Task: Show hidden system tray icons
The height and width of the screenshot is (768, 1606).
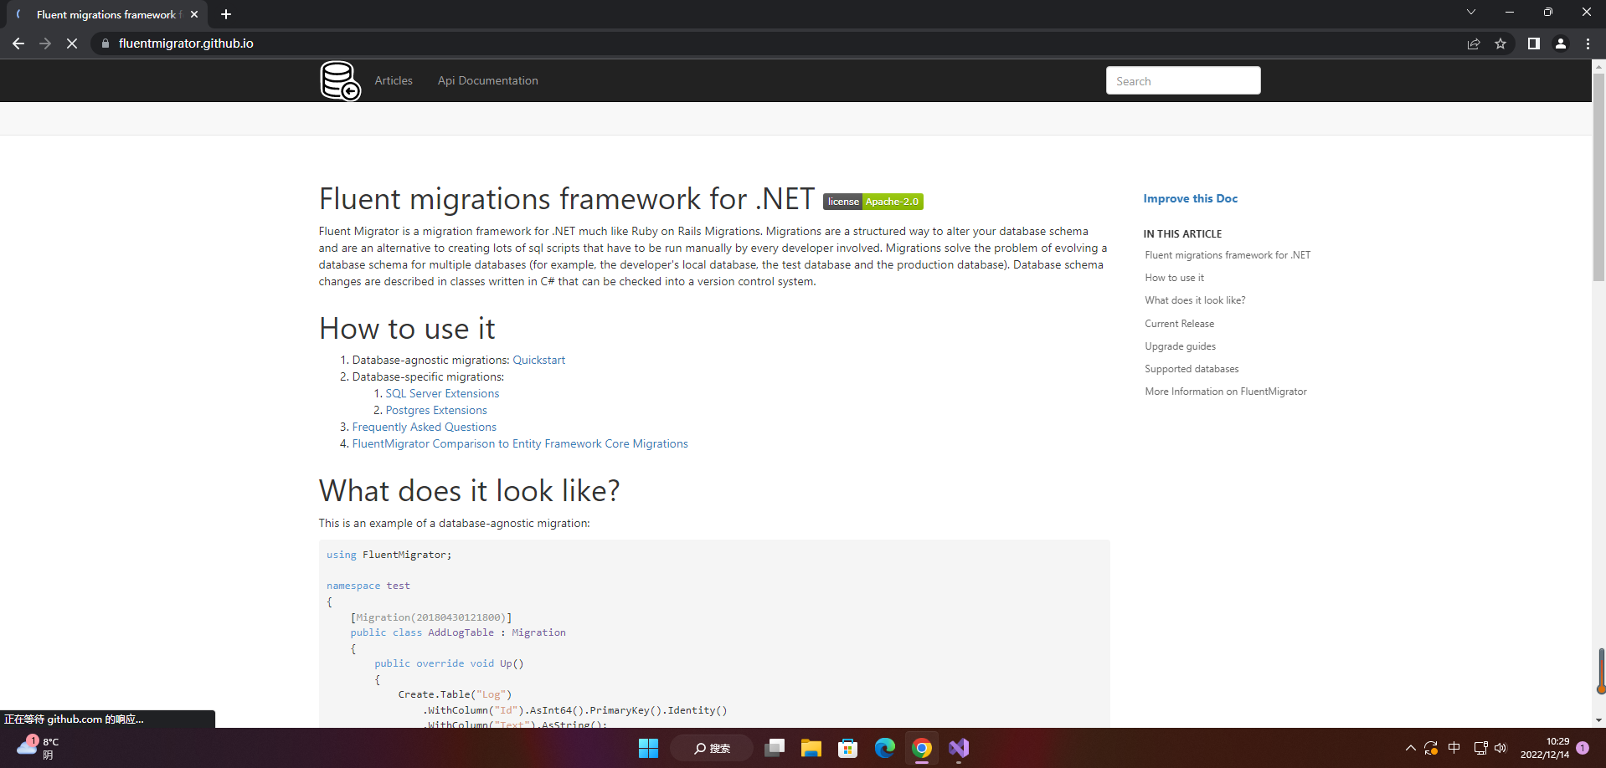Action: (x=1410, y=748)
